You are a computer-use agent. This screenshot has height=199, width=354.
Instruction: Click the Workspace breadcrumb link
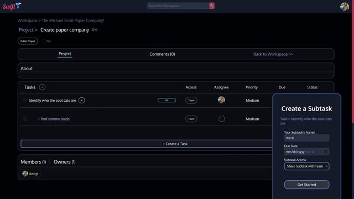[28, 20]
